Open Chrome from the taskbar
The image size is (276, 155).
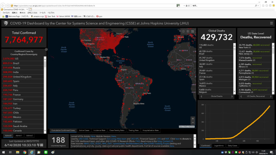25,152
